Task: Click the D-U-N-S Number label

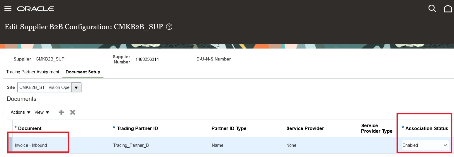Action: 214,59
